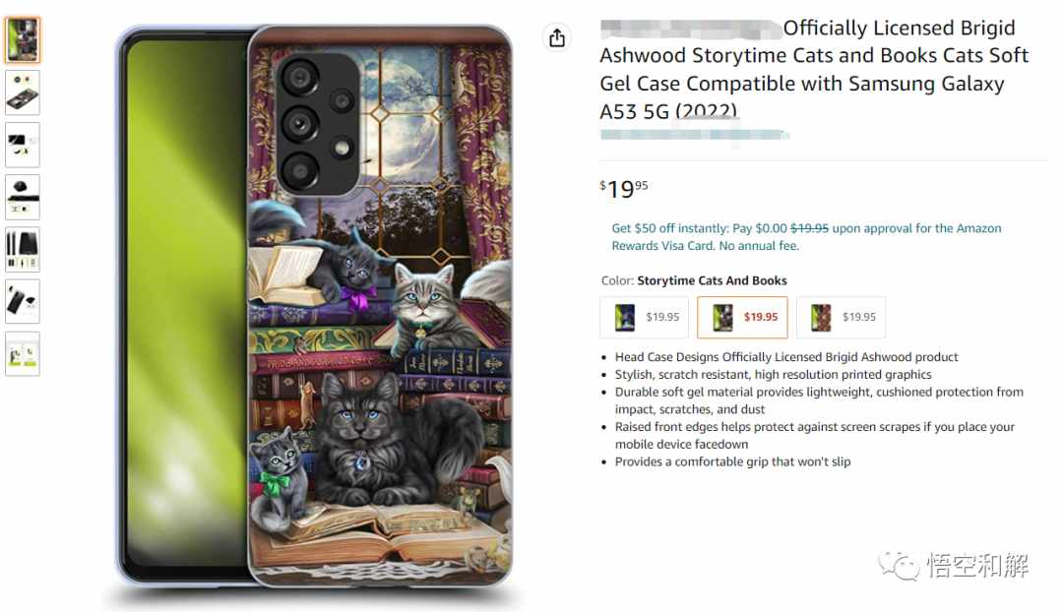
Task: Pick the third color variant swatch
Action: click(841, 317)
